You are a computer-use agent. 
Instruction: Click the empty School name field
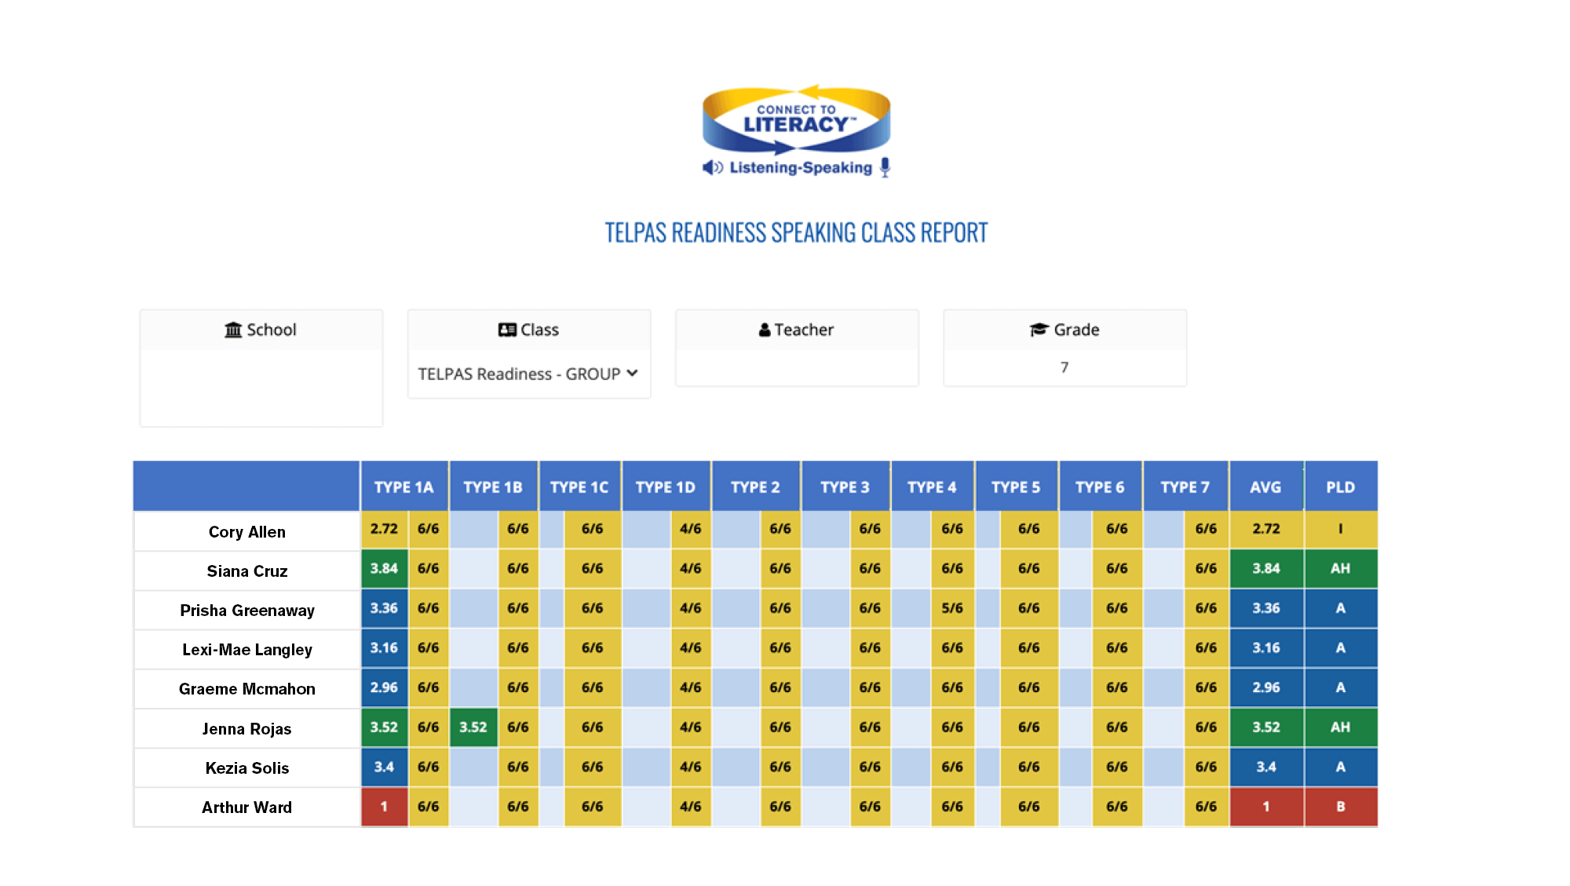[261, 388]
